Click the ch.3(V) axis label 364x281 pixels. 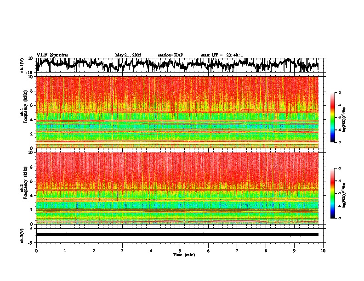click(22, 236)
